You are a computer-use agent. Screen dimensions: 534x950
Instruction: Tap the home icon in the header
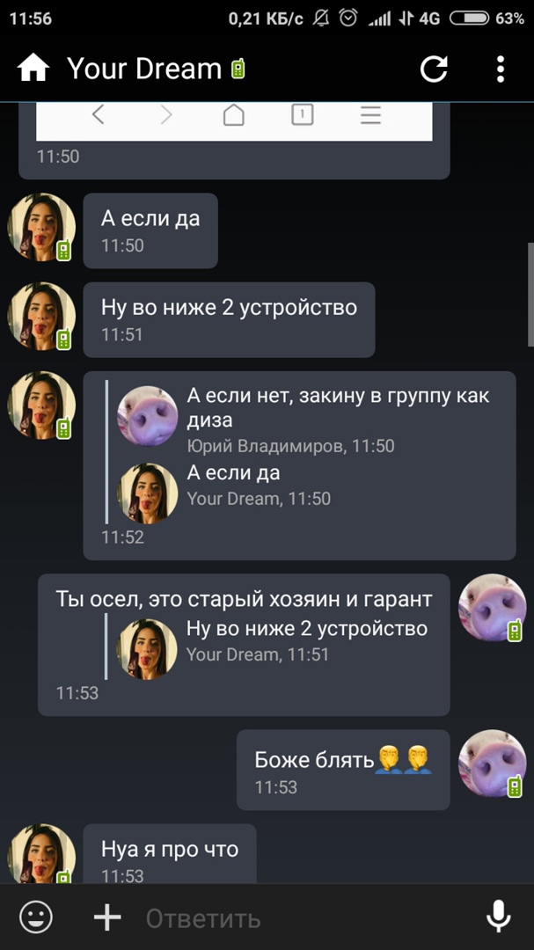[x=33, y=69]
